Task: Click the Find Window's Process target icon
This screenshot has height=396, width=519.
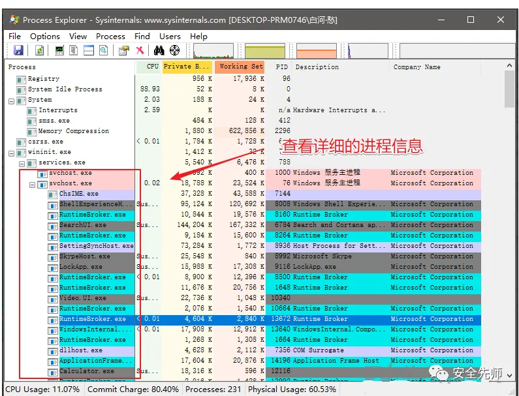Action: point(174,50)
